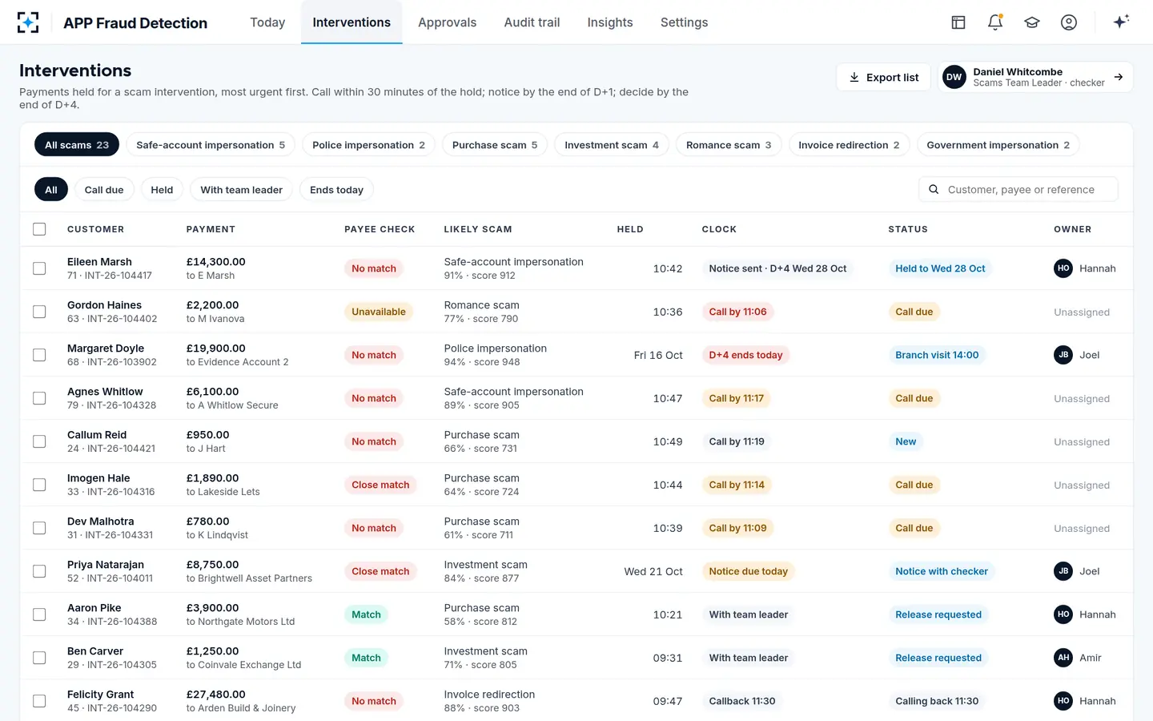Click the Notice with checker status

point(942,571)
